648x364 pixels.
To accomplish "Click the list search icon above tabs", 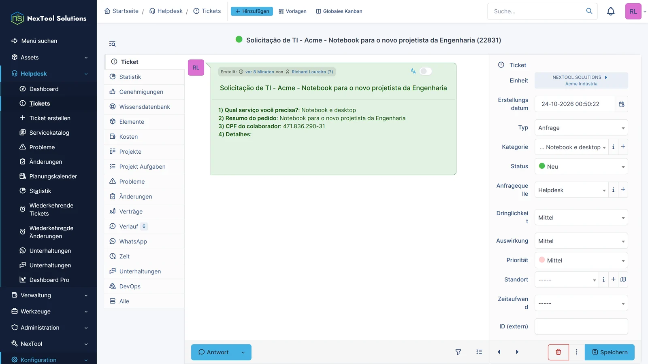I will pos(112,44).
